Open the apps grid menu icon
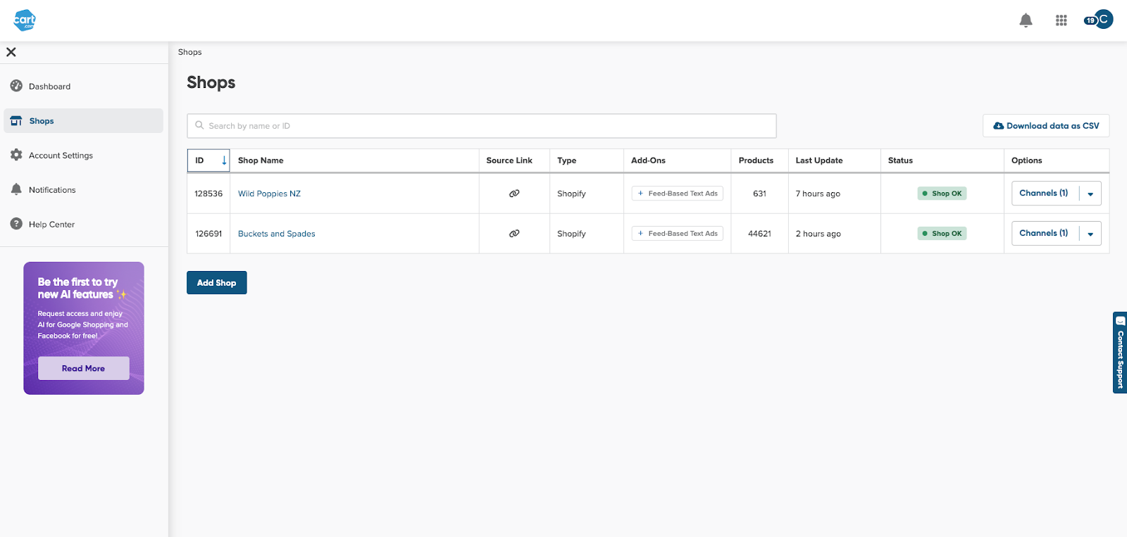The height and width of the screenshot is (537, 1127). [1061, 20]
